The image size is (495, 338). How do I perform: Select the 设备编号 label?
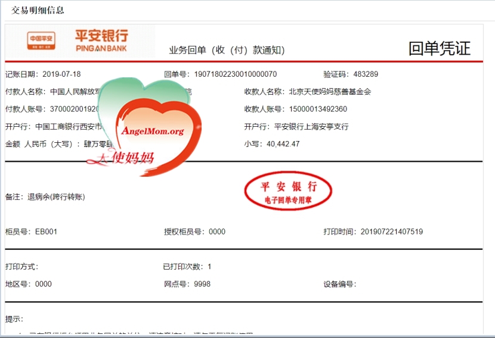point(340,284)
